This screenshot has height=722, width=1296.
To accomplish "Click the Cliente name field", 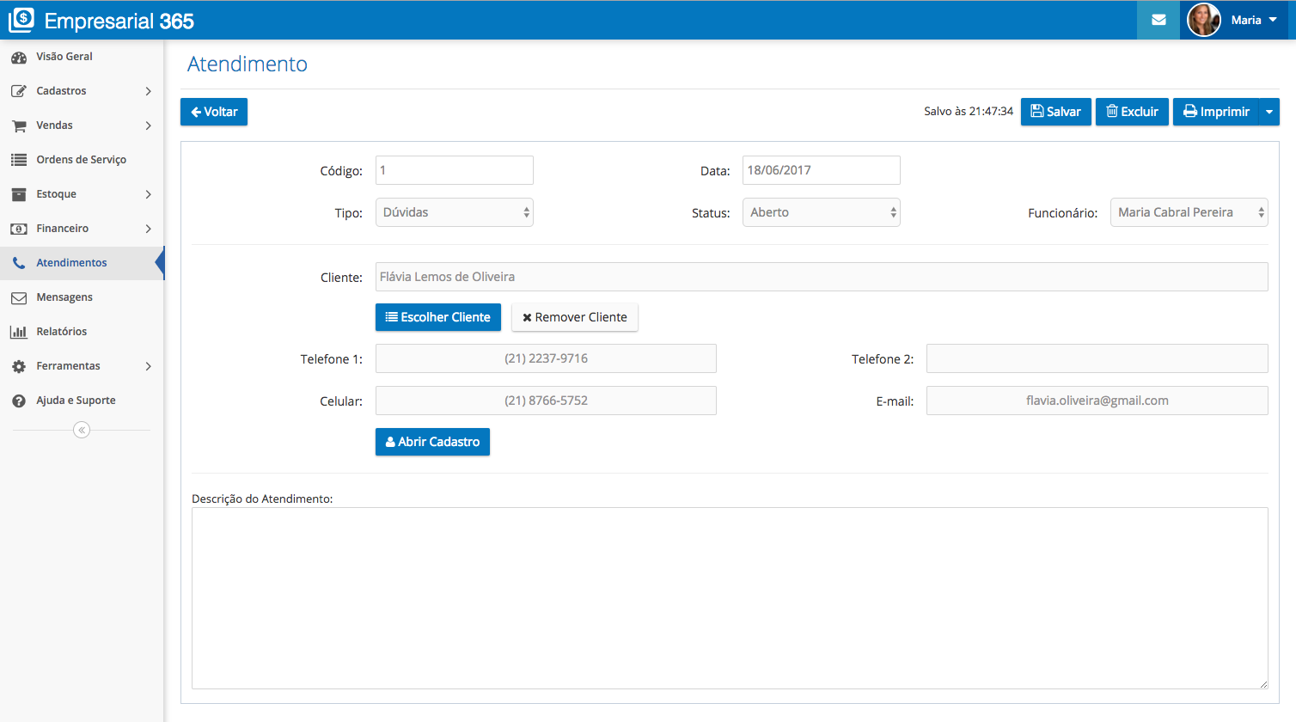I will click(x=822, y=277).
